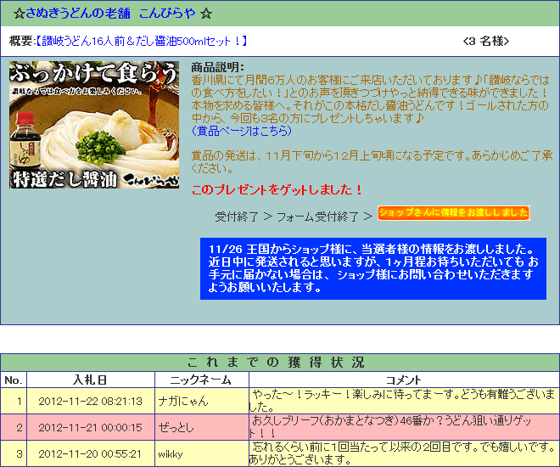Click the コメント column header
This screenshot has width=560, height=467.
(404, 380)
